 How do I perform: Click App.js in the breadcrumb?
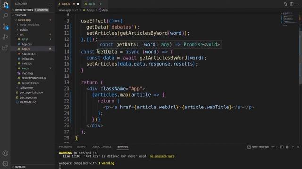pyautogui.click(x=89, y=10)
